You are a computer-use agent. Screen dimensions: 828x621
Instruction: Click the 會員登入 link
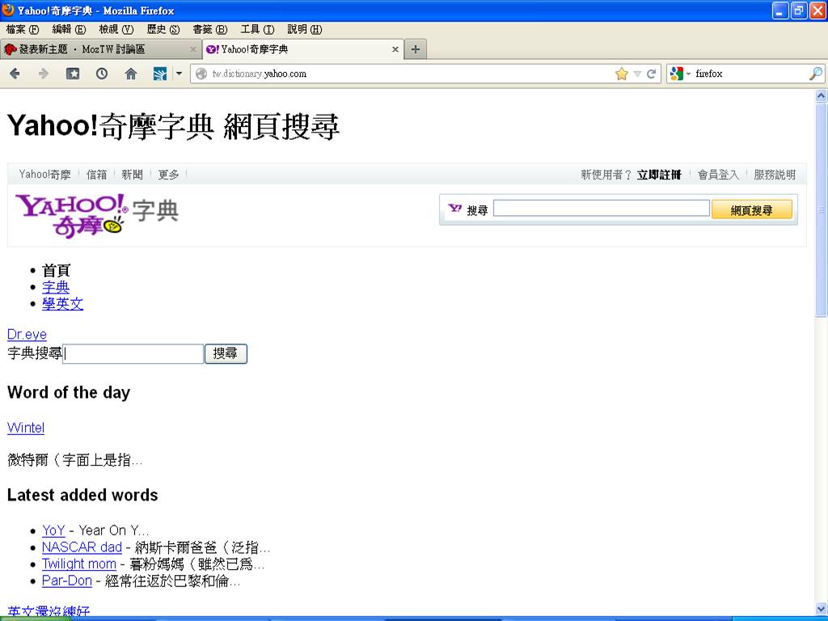(718, 175)
